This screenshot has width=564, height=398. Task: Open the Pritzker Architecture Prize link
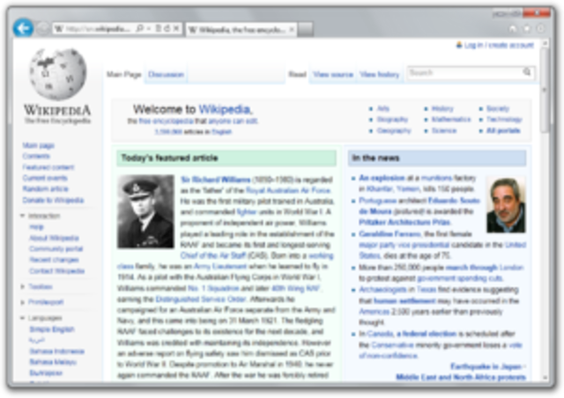pos(404,222)
